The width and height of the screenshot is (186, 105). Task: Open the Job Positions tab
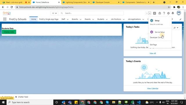coord(116,19)
